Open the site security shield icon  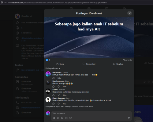[2, 2]
